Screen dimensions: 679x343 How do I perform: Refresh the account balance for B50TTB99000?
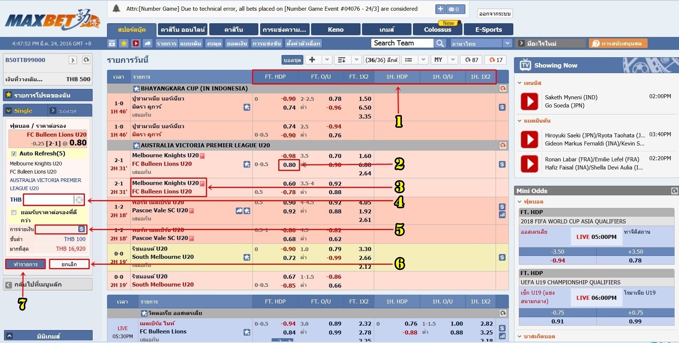click(x=86, y=60)
